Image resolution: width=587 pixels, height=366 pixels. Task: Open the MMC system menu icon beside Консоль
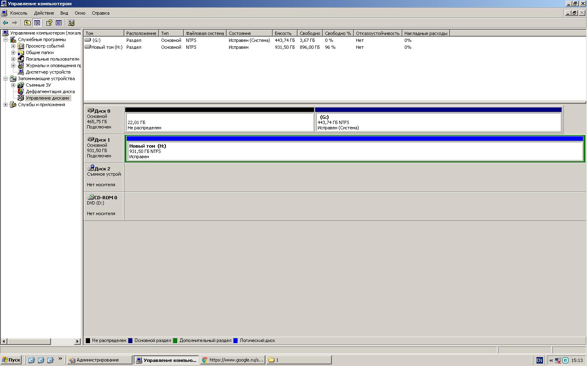(x=4, y=13)
